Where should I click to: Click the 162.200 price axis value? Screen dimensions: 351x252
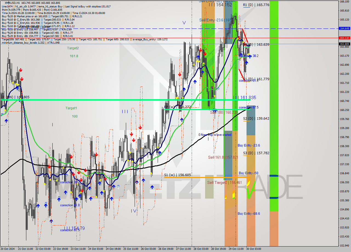pyautogui.click(x=344, y=74)
